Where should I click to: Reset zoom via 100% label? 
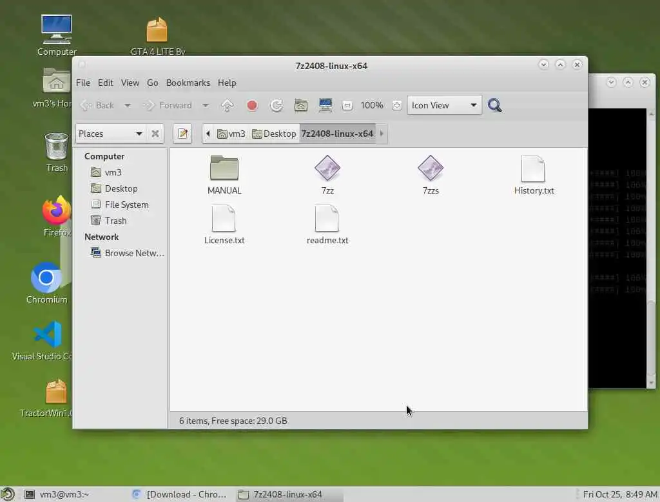tap(372, 105)
